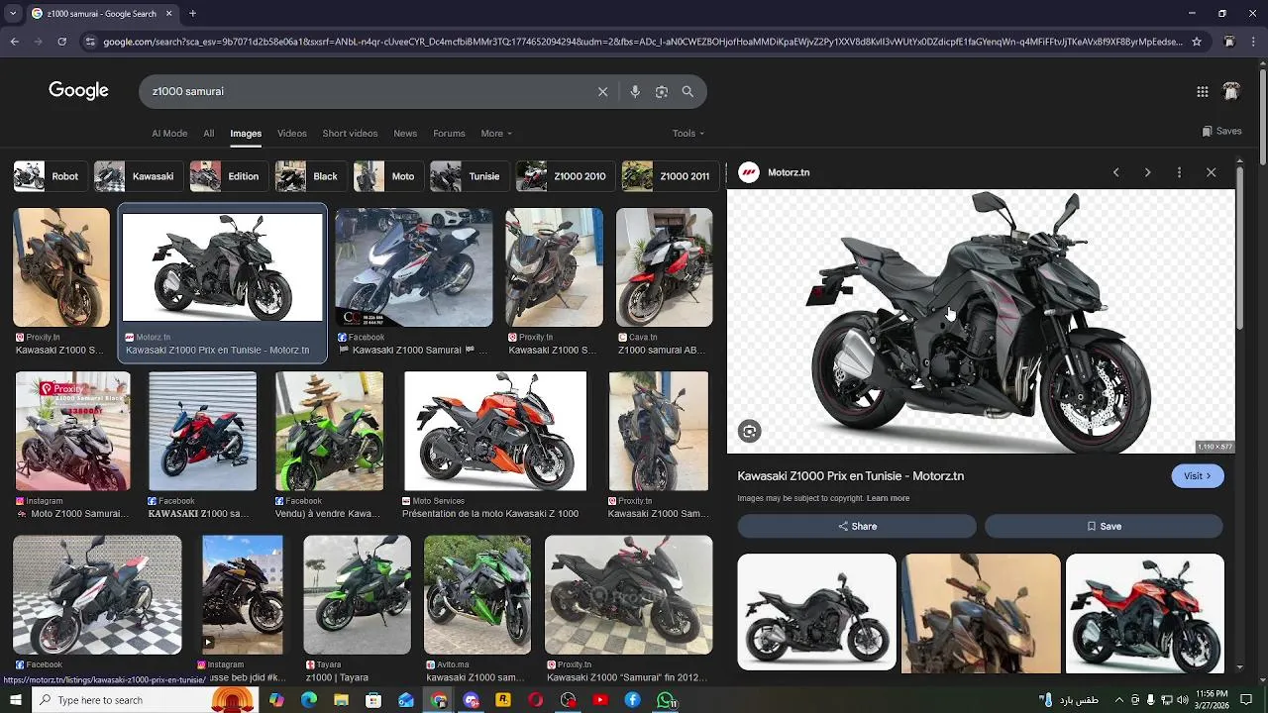Open WhatsApp from taskbar
Viewport: 1268px width, 713px height.
666,700
